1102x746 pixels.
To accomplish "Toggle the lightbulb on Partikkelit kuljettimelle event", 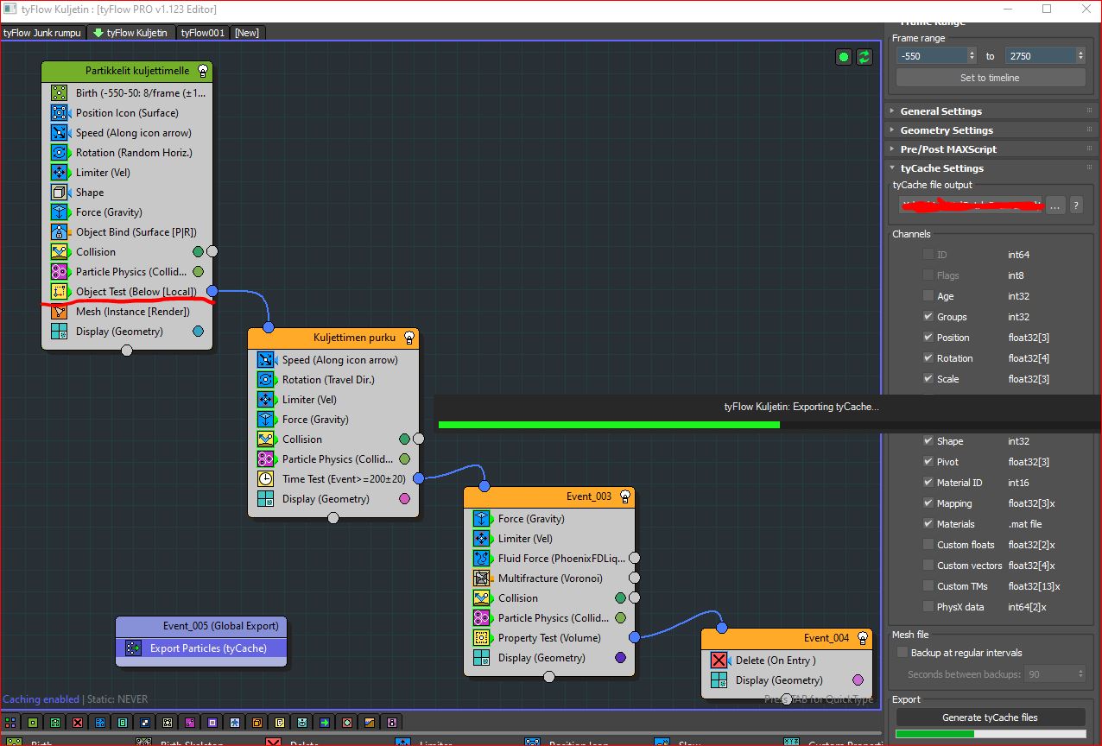I will point(203,71).
